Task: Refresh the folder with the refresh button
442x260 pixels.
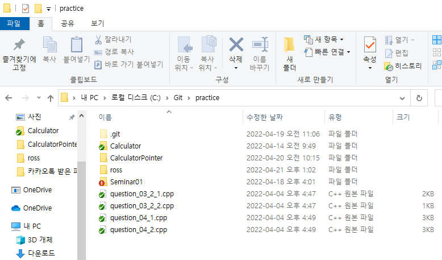Action: (x=419, y=98)
